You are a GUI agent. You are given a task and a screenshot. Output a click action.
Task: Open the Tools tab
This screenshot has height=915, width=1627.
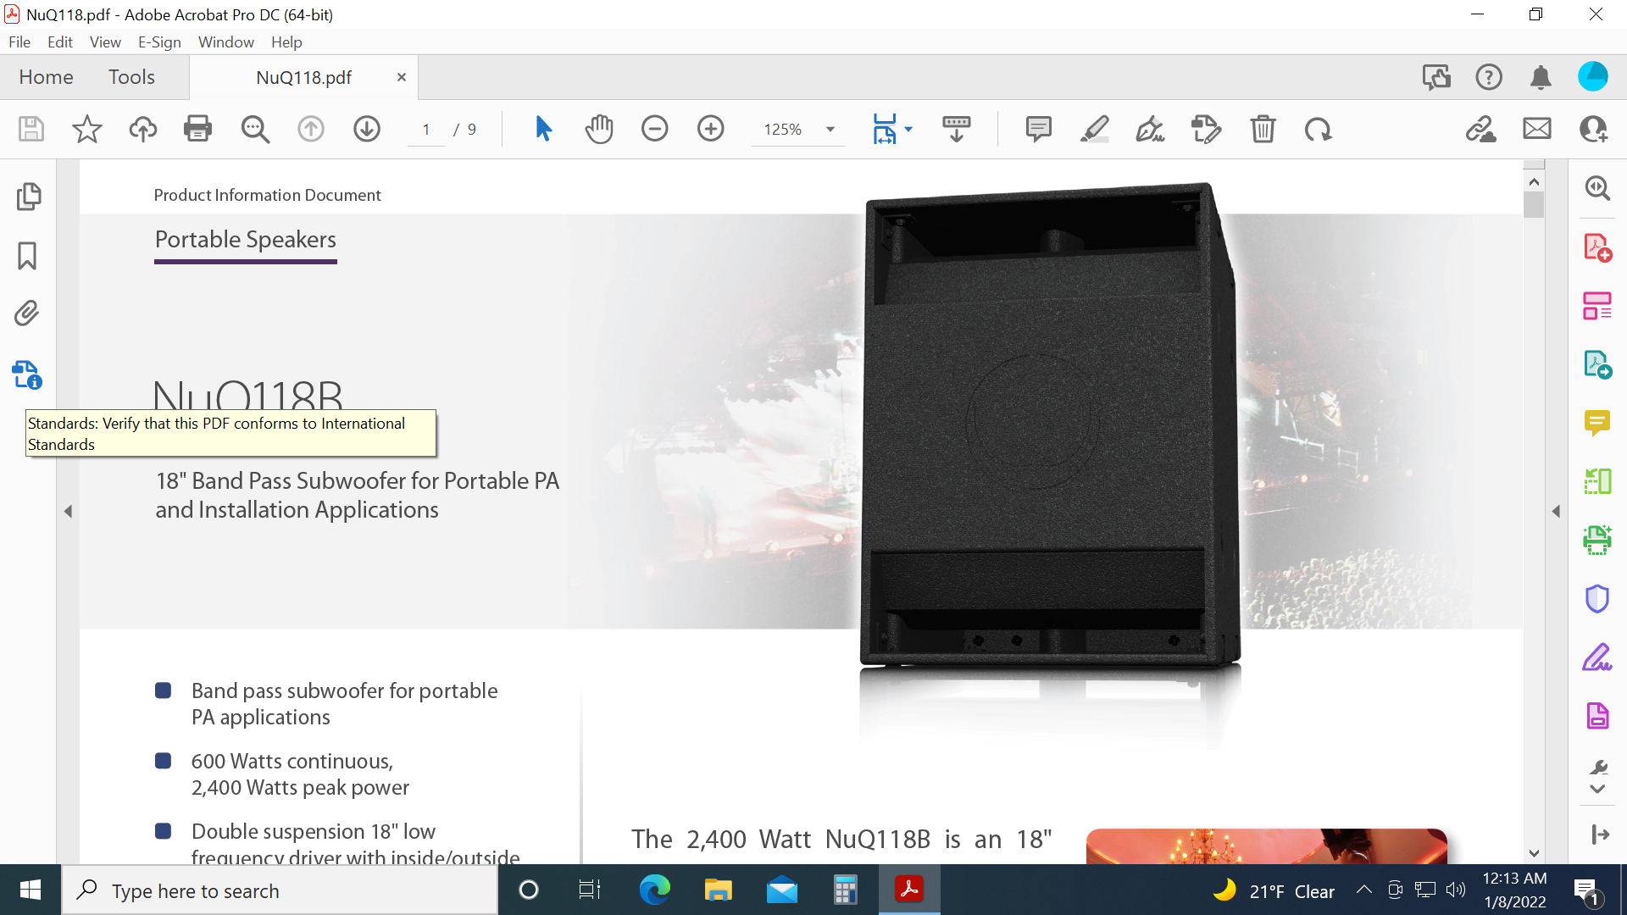click(x=131, y=76)
